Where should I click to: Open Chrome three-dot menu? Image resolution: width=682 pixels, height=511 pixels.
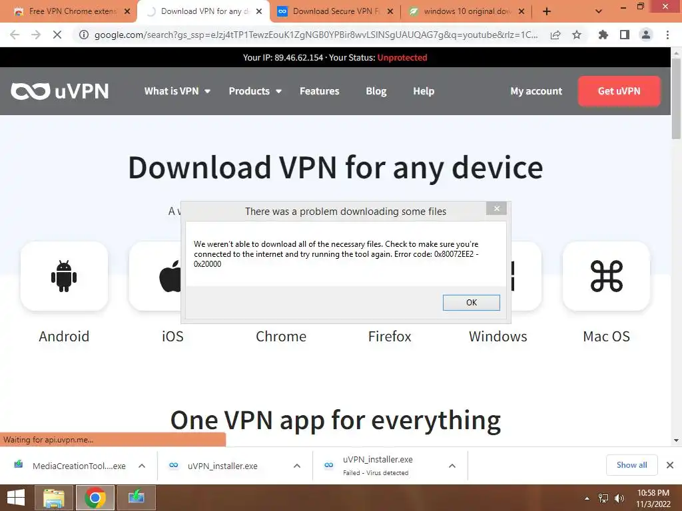point(667,35)
